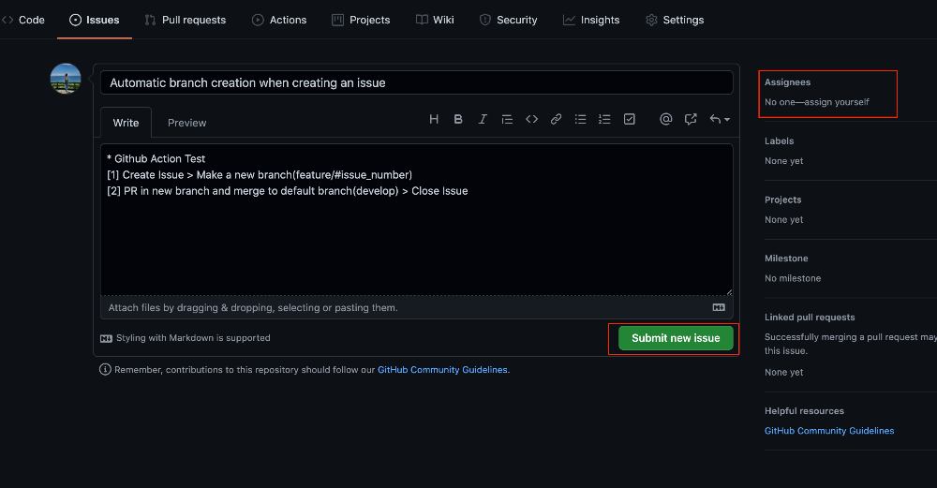Open the Assignees selector
The height and width of the screenshot is (488, 937).
pyautogui.click(x=788, y=82)
